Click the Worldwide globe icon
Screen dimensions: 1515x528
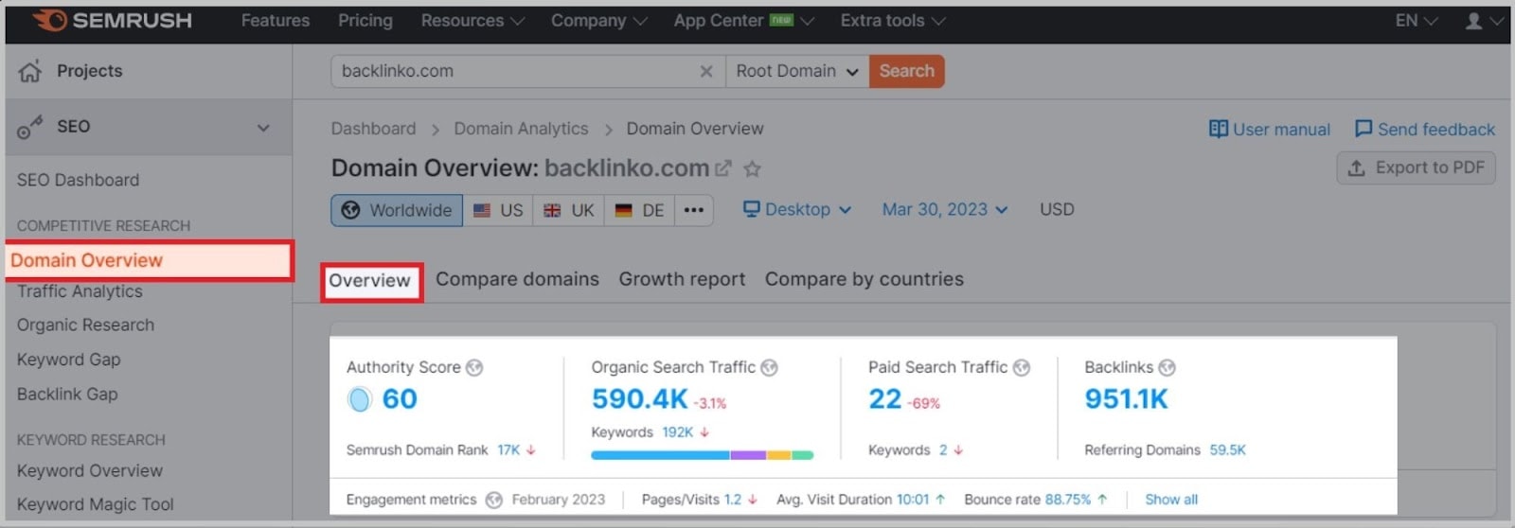pyautogui.click(x=350, y=210)
